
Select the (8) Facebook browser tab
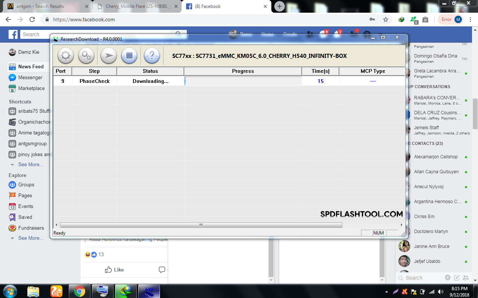[x=226, y=6]
